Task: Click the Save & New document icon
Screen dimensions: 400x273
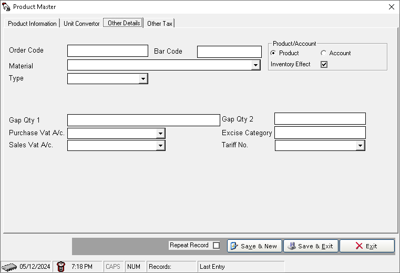Action: click(x=234, y=246)
